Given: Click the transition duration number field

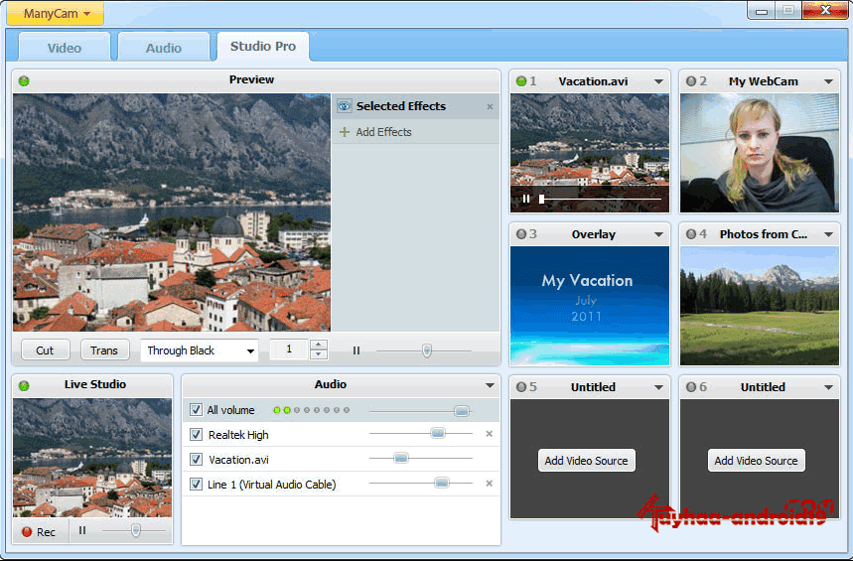Looking at the screenshot, I should 289,350.
